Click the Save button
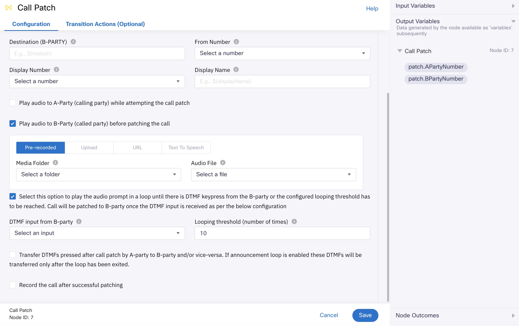Image resolution: width=519 pixels, height=326 pixels. pos(365,315)
